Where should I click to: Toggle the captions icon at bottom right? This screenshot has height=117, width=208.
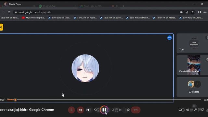pos(180,110)
